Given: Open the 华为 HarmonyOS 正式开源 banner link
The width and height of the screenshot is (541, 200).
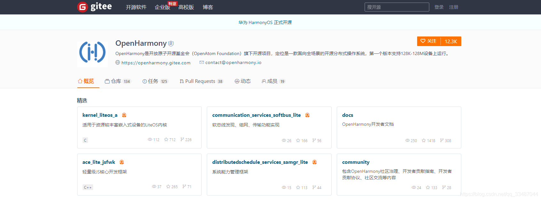Looking at the screenshot, I should click(265, 22).
